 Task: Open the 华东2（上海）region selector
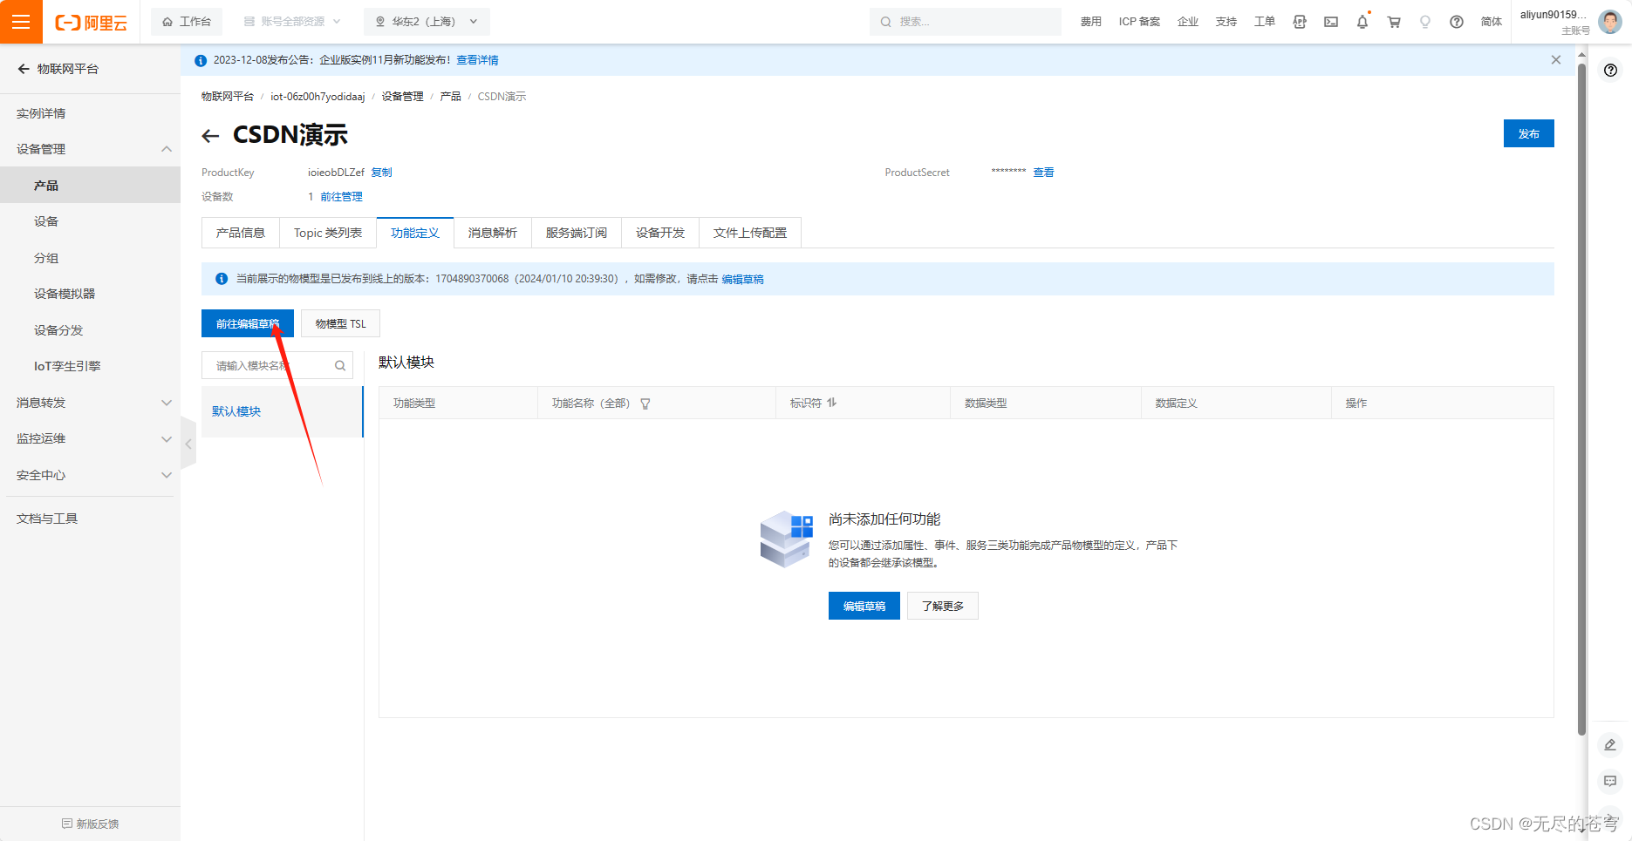click(427, 22)
